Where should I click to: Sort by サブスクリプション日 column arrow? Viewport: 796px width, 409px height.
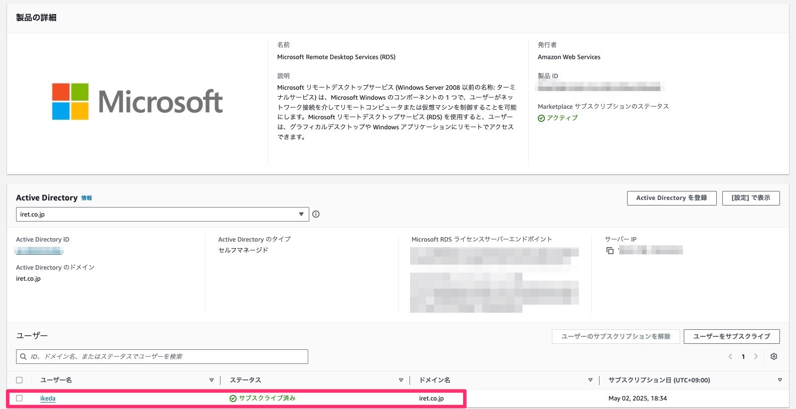click(x=779, y=380)
